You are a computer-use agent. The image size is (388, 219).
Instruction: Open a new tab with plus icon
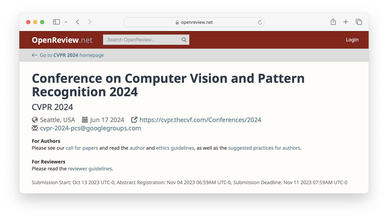(346, 22)
